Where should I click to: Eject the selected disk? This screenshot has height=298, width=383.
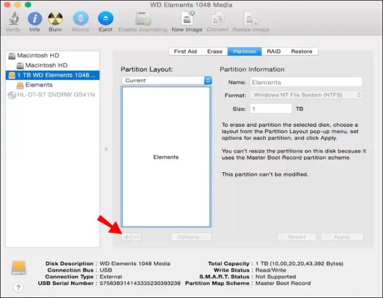(105, 18)
